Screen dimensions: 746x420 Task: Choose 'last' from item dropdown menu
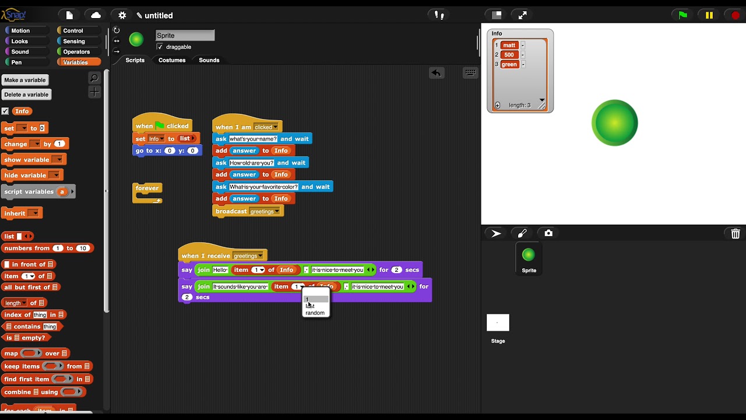[x=315, y=306]
